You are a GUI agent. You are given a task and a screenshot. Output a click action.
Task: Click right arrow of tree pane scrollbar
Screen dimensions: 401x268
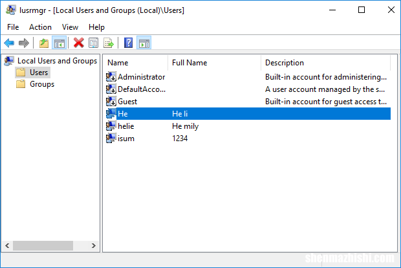tap(94, 246)
